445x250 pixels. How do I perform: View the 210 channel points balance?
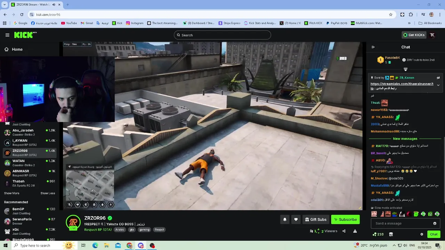pyautogui.click(x=378, y=234)
